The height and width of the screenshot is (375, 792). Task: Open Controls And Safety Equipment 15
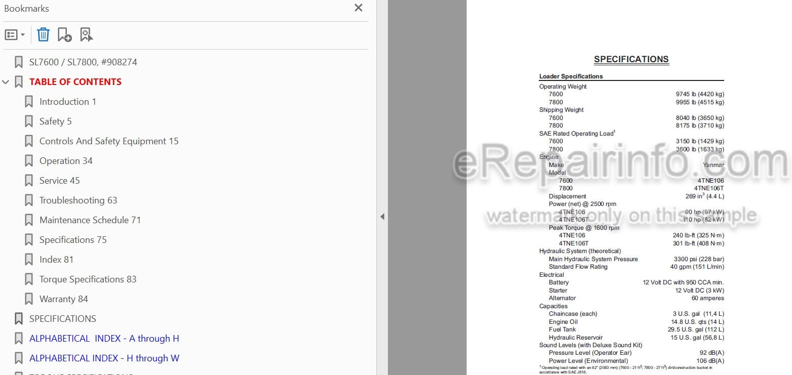click(109, 141)
